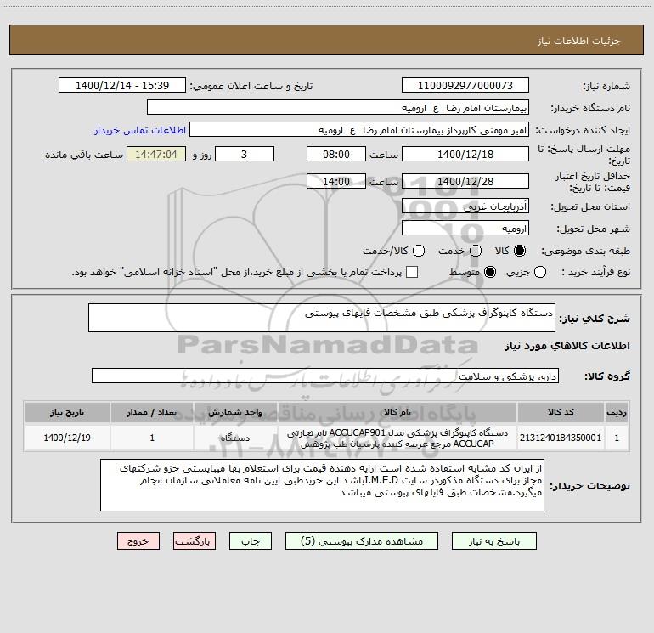Screen dimensions: 654x633
Task: Select the کالا radio button
Action: coord(520,251)
